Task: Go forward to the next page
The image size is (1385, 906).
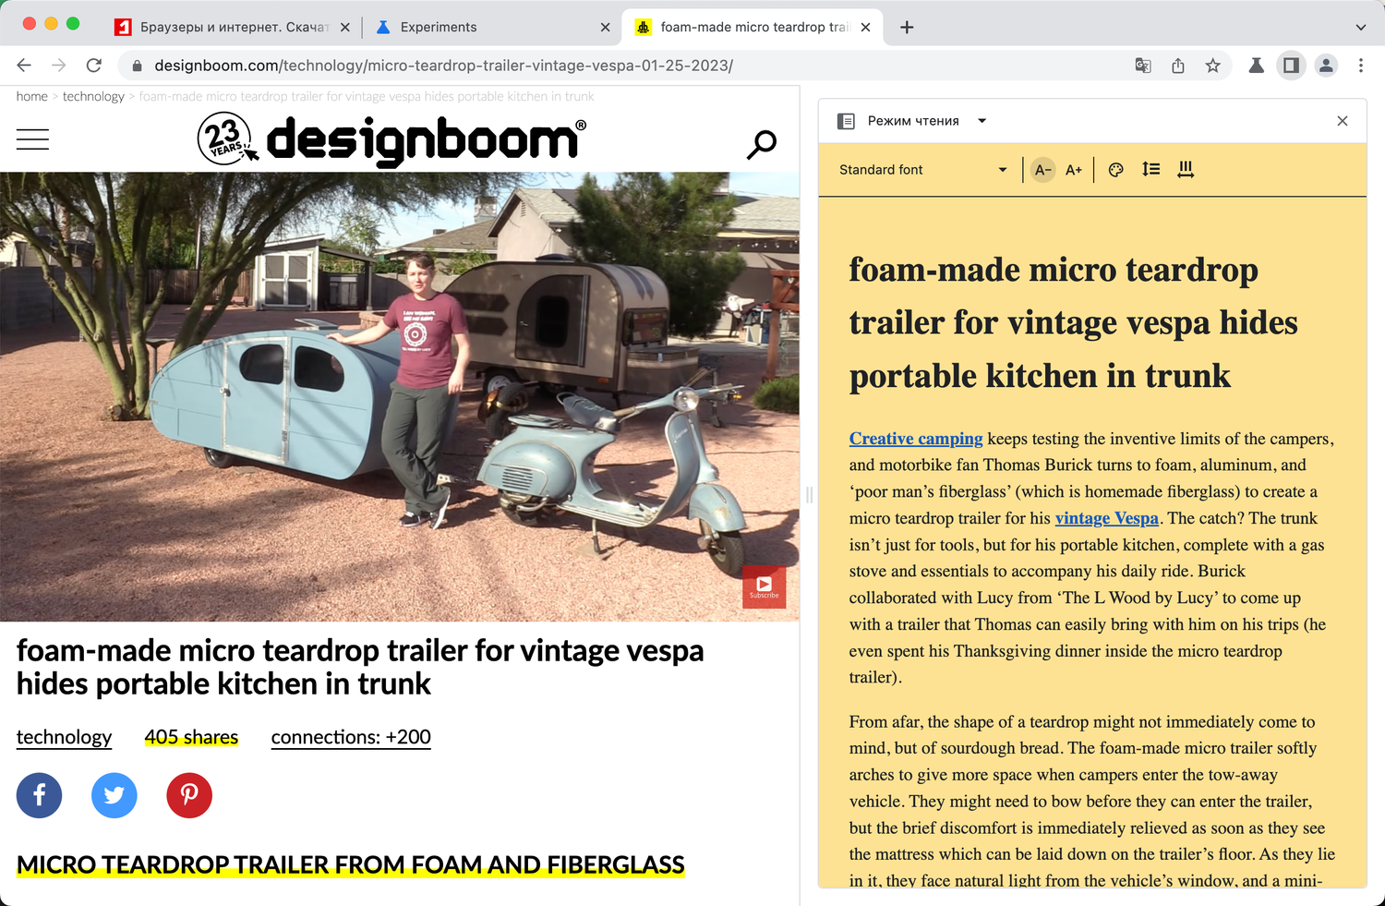Action: tap(59, 66)
